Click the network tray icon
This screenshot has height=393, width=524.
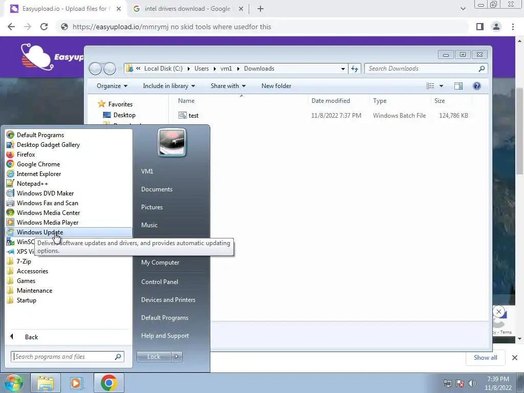coord(447,383)
